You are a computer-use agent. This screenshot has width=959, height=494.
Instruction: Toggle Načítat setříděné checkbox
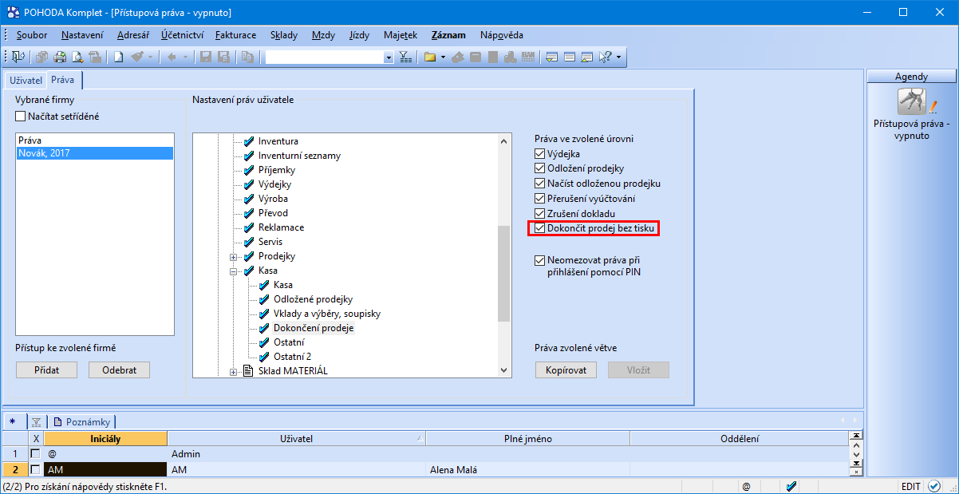click(x=21, y=117)
